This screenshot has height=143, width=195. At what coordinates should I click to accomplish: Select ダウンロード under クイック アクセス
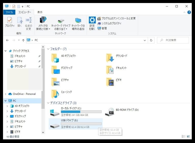(x=20, y=66)
